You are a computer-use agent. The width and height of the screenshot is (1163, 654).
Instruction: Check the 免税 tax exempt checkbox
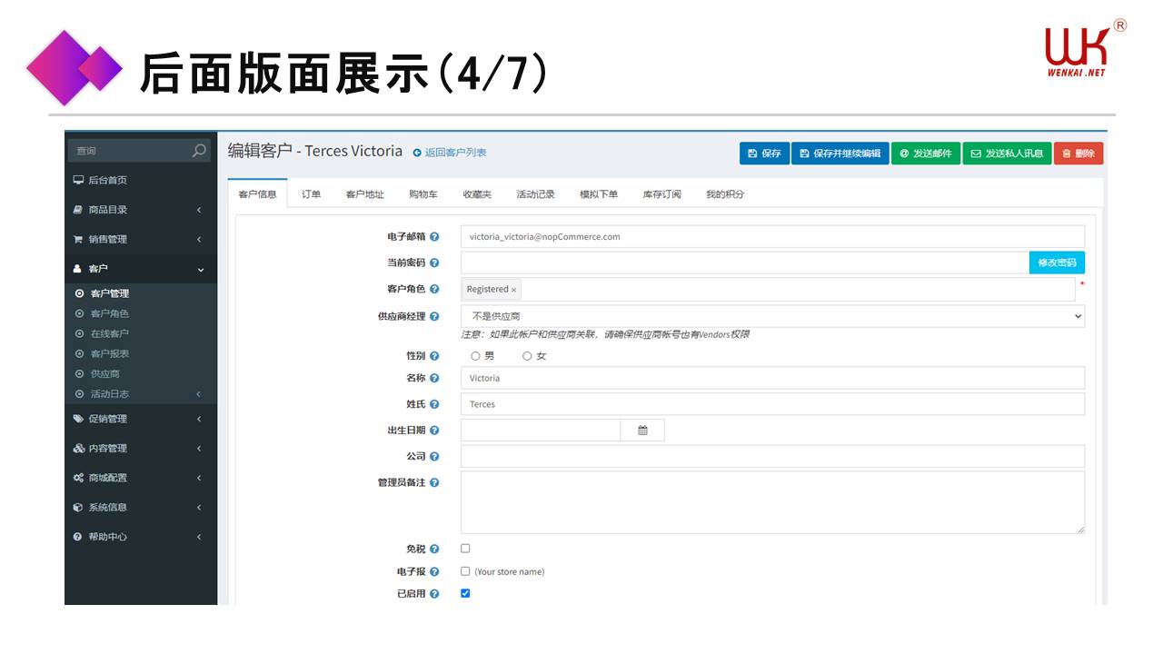point(465,549)
